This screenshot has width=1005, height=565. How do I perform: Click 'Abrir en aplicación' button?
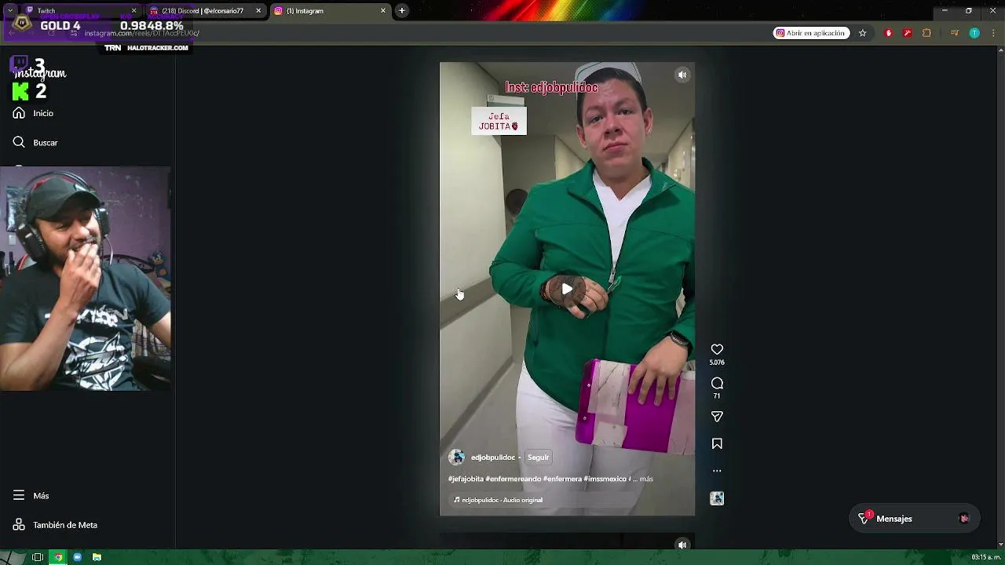coord(811,33)
